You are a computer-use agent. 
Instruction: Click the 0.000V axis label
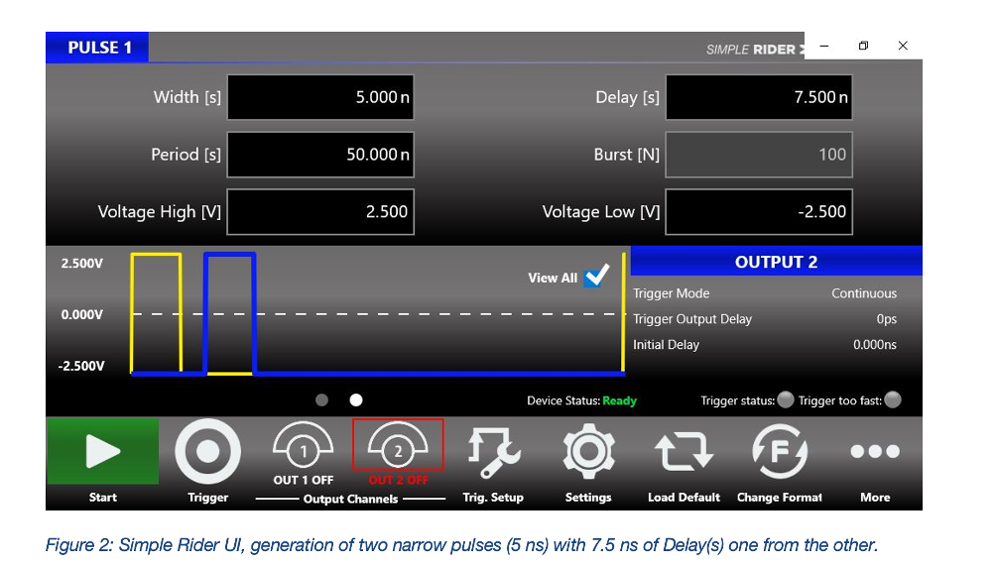(82, 315)
